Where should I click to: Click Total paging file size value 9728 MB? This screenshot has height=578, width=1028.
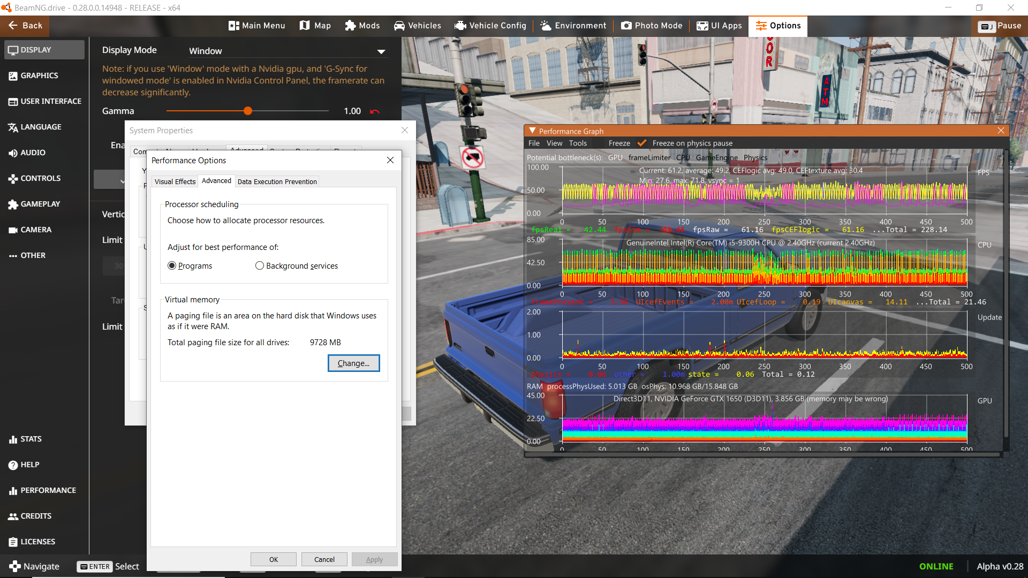tap(325, 343)
